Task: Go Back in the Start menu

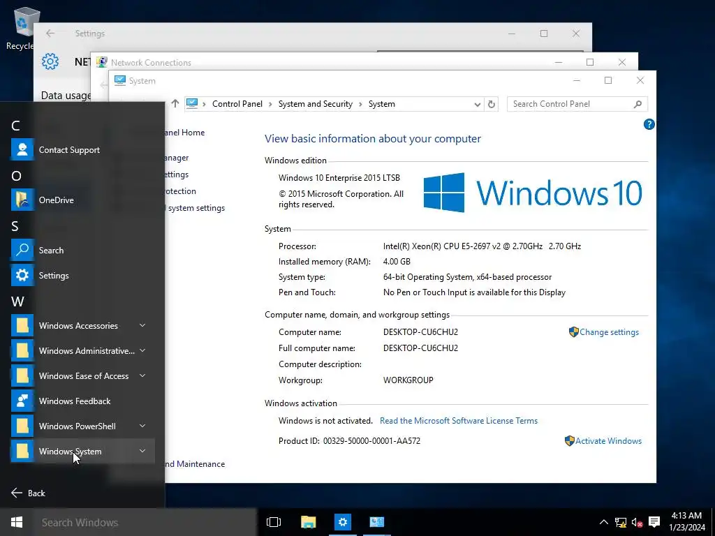Action: (28, 493)
